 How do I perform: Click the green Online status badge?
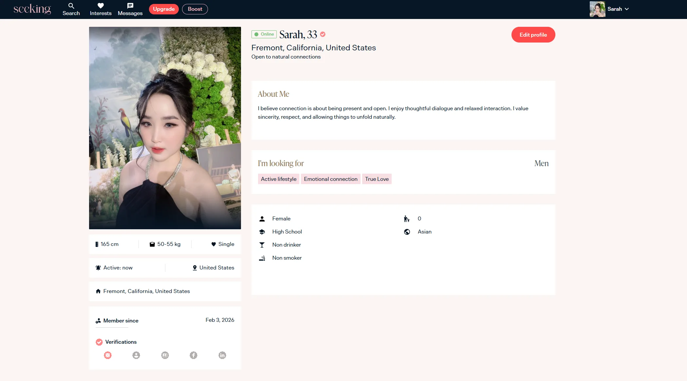click(x=264, y=34)
